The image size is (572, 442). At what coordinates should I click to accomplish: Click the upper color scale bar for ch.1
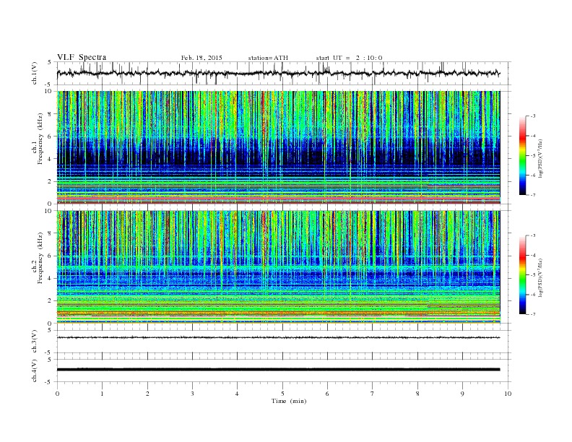[x=522, y=156]
